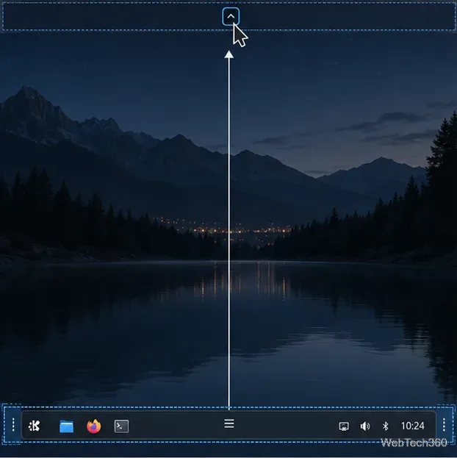Open the Bluetooth tray icon
Screen dimensions: 457x458
386,426
